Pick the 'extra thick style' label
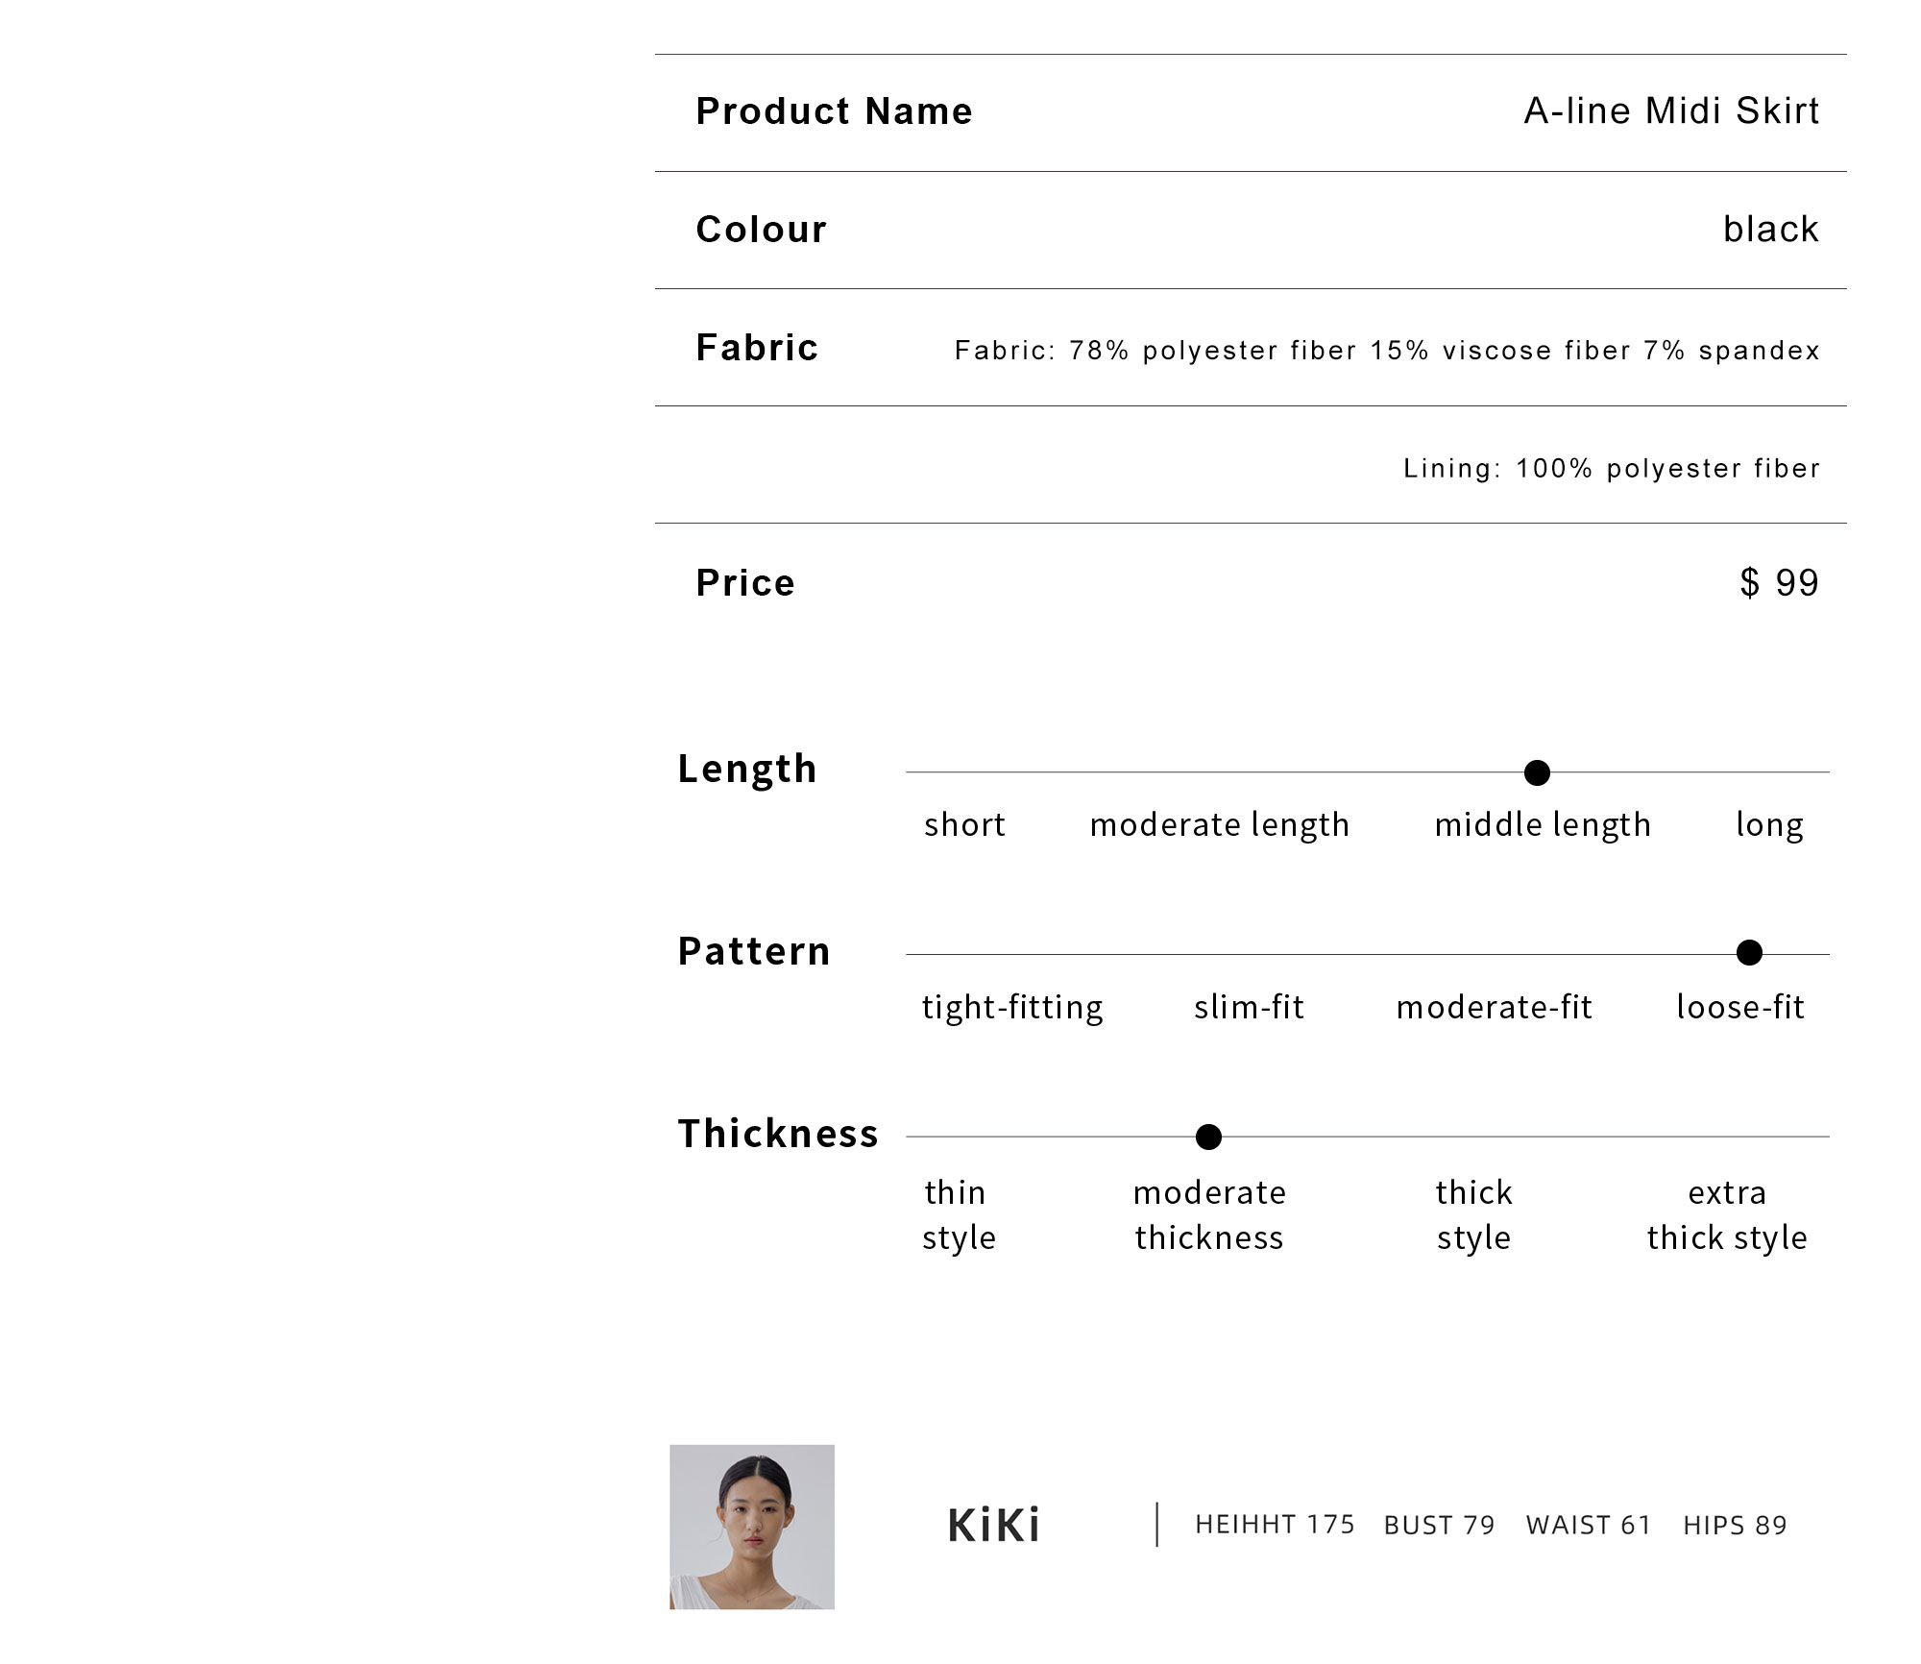This screenshot has width=1921, height=1664. (x=1726, y=1214)
